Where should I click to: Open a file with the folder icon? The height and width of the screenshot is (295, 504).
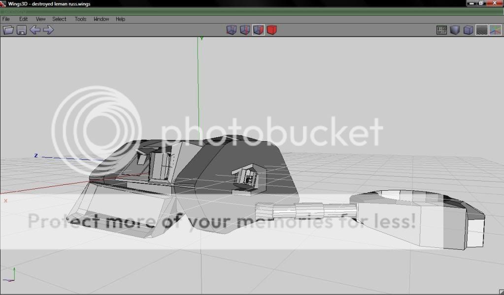click(x=8, y=30)
